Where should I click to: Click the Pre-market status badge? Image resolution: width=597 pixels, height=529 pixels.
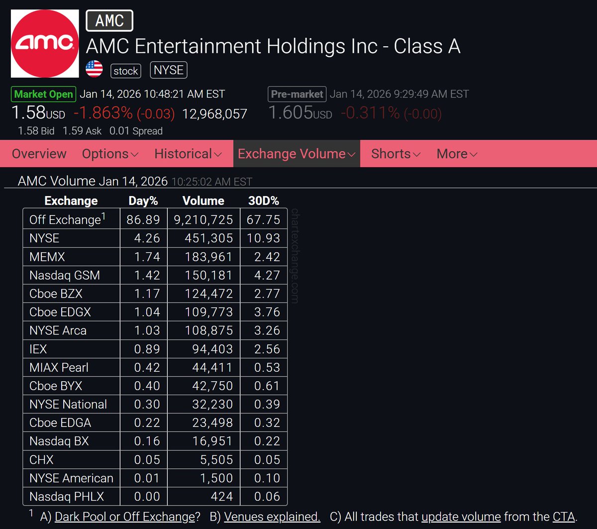297,94
